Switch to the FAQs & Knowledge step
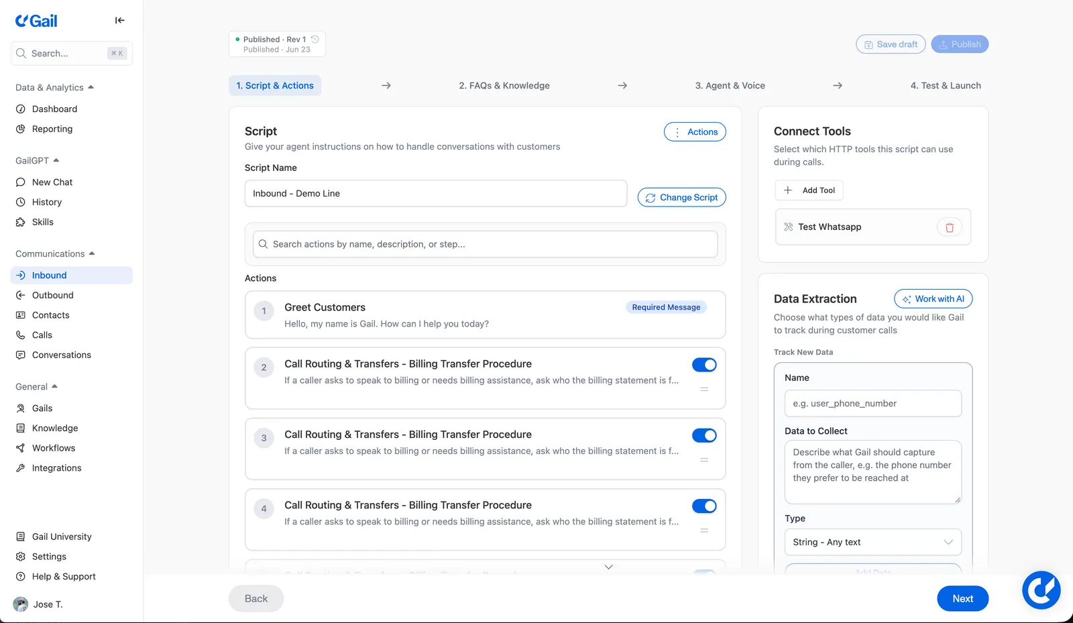Viewport: 1073px width, 623px height. [504, 86]
